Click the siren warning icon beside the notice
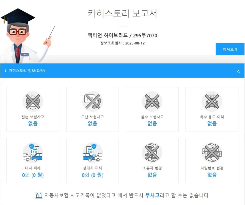Image resolution: width=245 pixels, height=205 pixels. 39,195
